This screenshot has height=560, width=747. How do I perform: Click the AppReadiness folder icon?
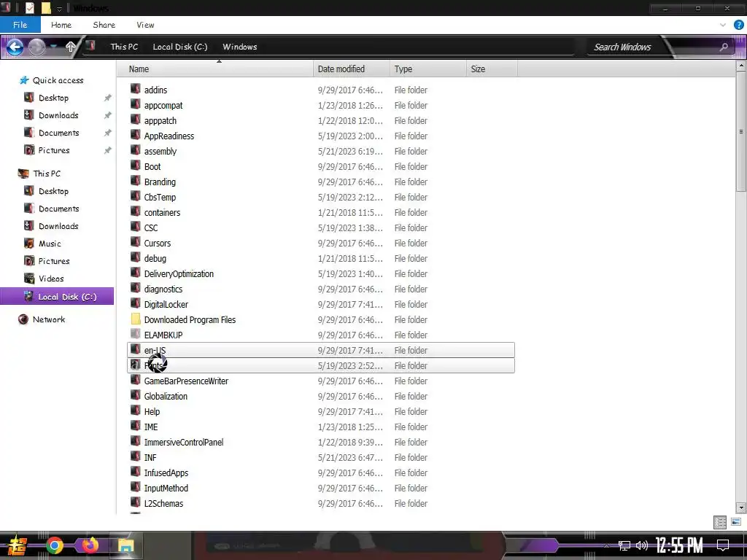tap(135, 135)
